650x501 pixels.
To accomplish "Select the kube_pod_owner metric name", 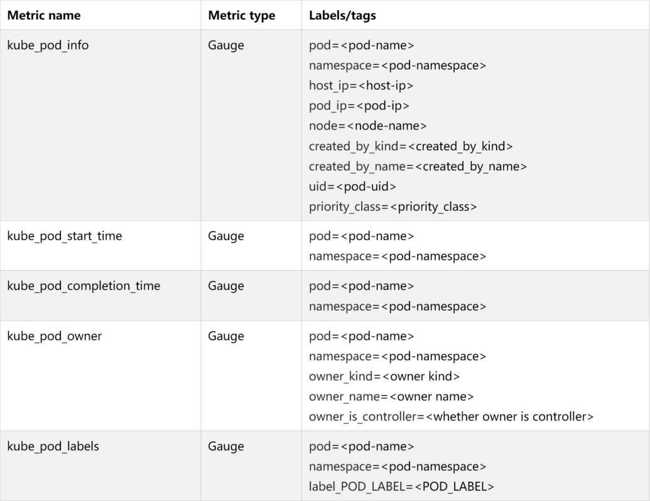I will coord(55,336).
